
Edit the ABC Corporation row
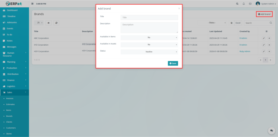coord(264,38)
